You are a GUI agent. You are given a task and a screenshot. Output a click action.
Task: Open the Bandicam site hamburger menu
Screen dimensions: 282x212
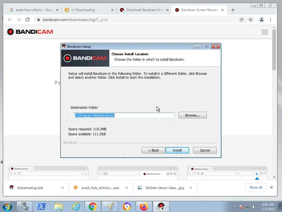click(x=265, y=32)
